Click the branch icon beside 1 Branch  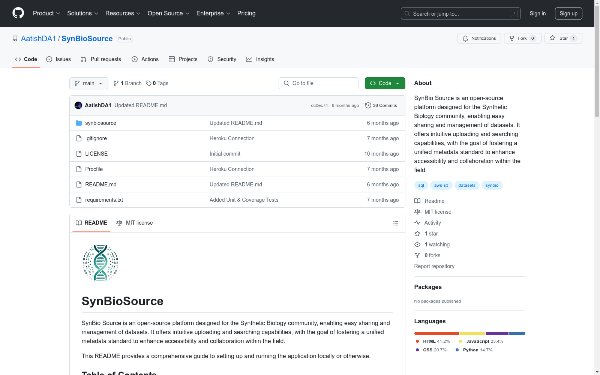pos(116,83)
